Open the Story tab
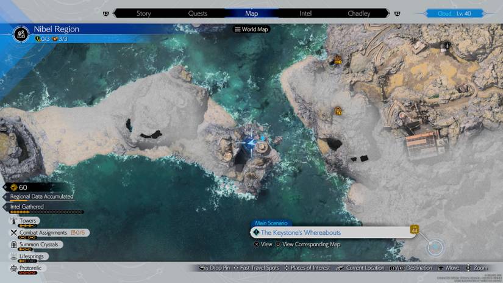The image size is (503, 283). coord(144,13)
